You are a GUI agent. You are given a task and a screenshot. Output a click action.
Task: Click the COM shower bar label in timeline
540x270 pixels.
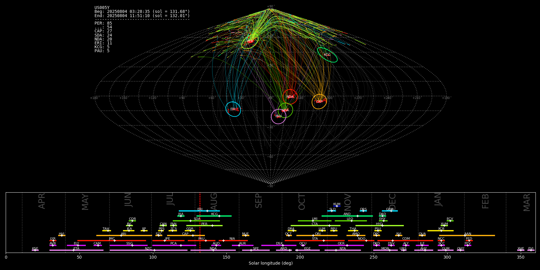pos(406,238)
